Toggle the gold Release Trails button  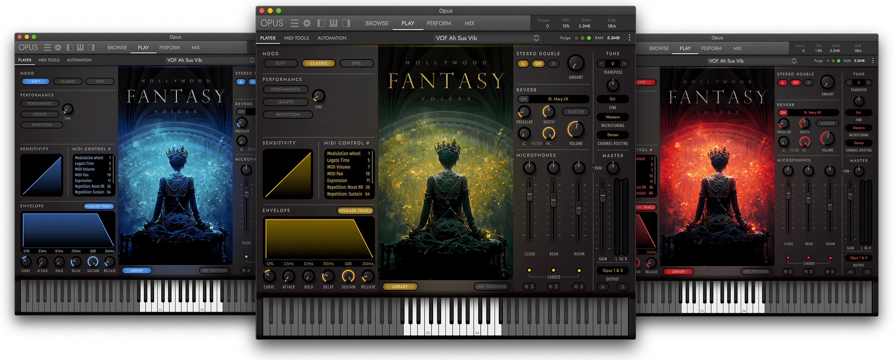point(355,211)
